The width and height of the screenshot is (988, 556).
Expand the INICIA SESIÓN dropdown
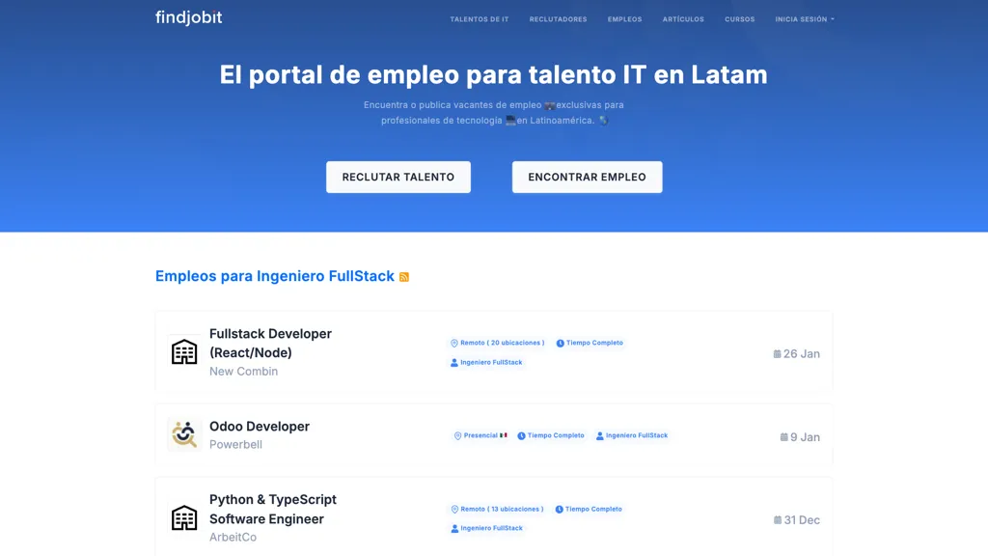tap(804, 18)
